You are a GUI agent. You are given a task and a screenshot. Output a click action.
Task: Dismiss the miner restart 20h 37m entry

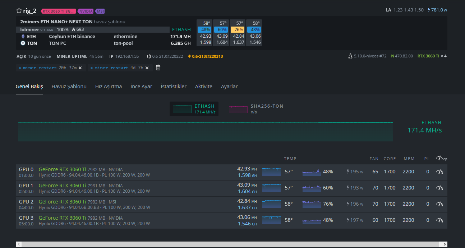[80, 68]
